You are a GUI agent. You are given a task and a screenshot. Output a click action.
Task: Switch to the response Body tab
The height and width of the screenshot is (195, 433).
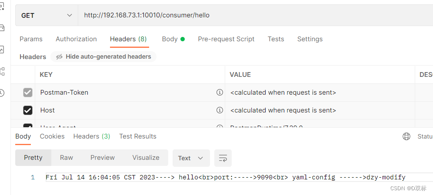click(x=23, y=136)
